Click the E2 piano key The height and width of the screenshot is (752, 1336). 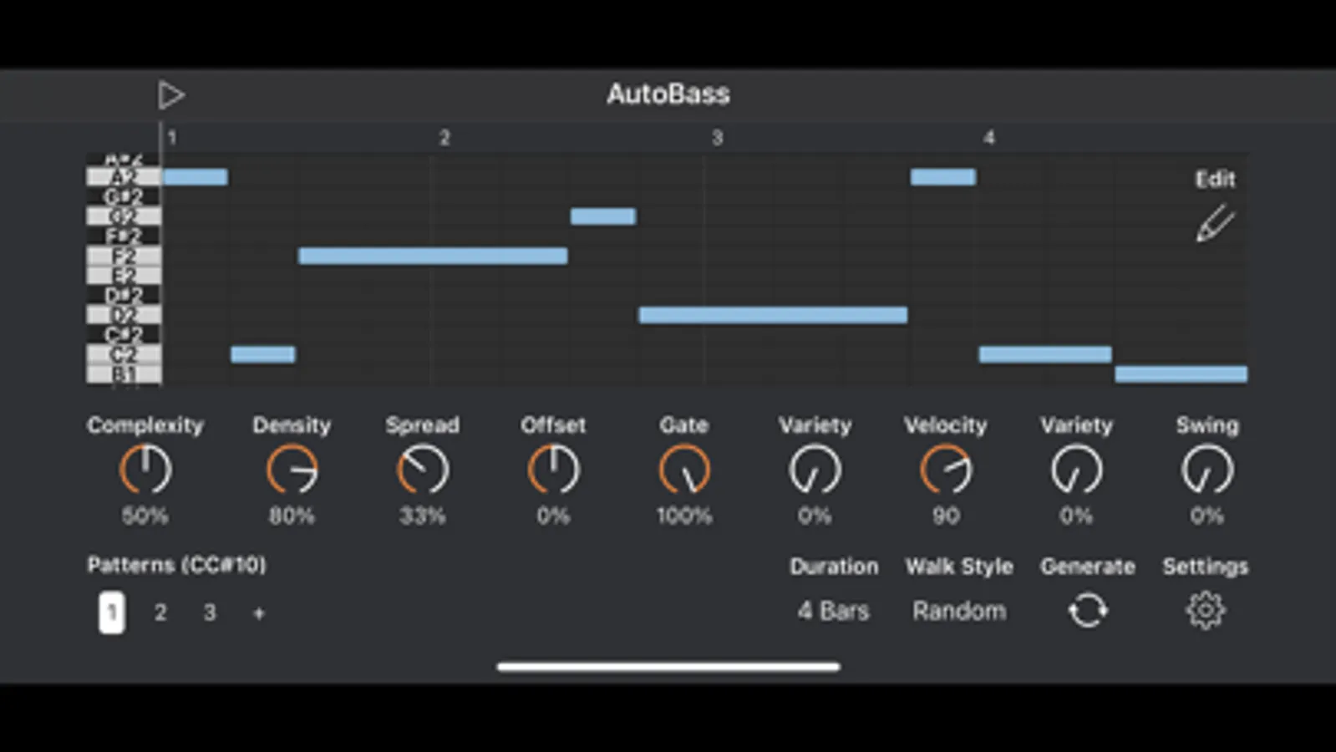[x=124, y=276]
